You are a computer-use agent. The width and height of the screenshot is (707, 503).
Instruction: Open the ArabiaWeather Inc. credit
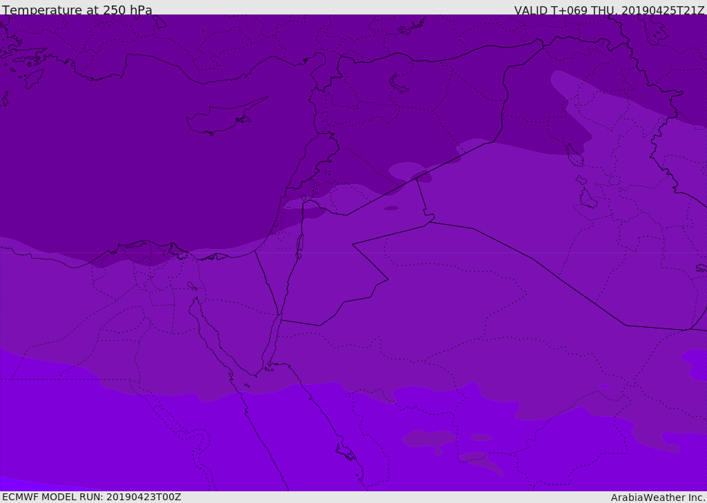[x=658, y=497]
